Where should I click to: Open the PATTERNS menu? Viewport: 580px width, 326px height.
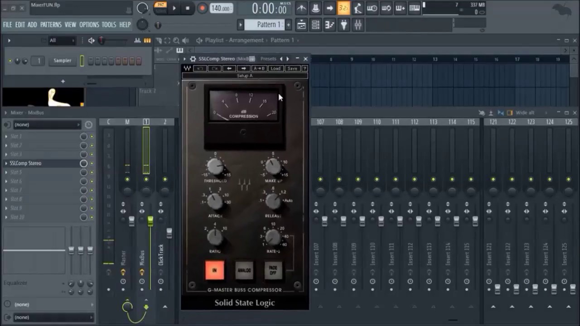[51, 25]
